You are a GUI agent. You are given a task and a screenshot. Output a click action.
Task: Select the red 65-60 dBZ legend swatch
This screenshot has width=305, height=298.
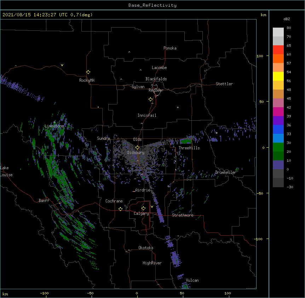[278, 50]
